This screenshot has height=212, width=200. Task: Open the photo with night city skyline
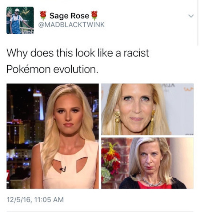coord(53,136)
